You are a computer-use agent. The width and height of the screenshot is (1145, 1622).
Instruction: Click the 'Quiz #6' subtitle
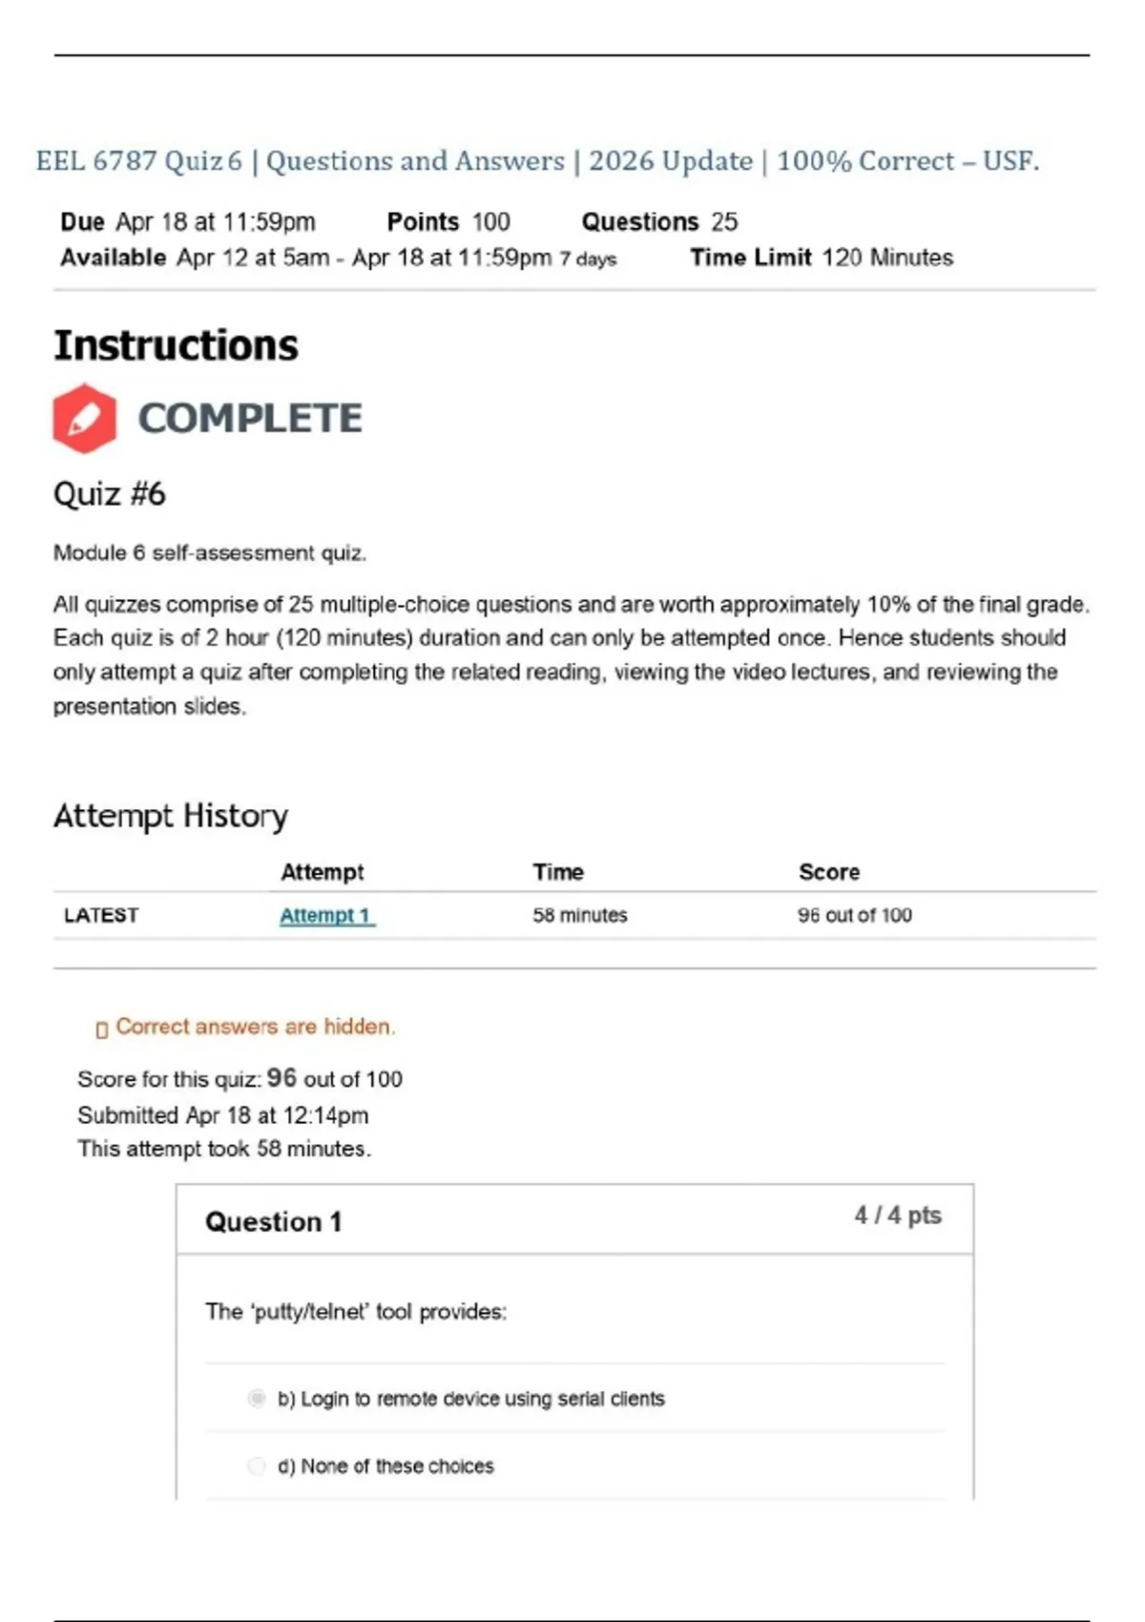tap(109, 494)
